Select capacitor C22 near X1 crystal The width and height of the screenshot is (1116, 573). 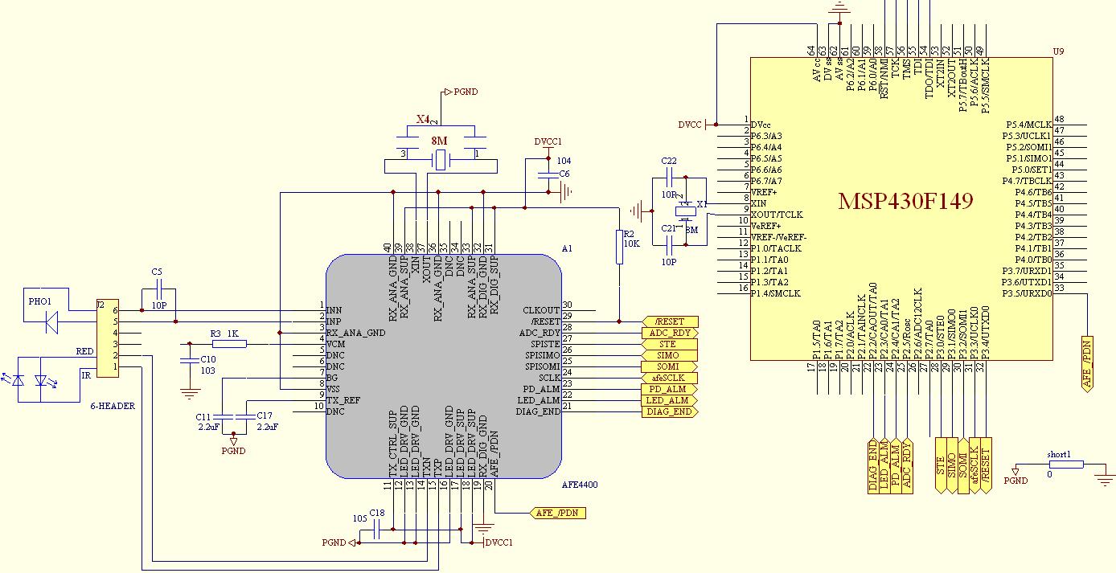670,177
